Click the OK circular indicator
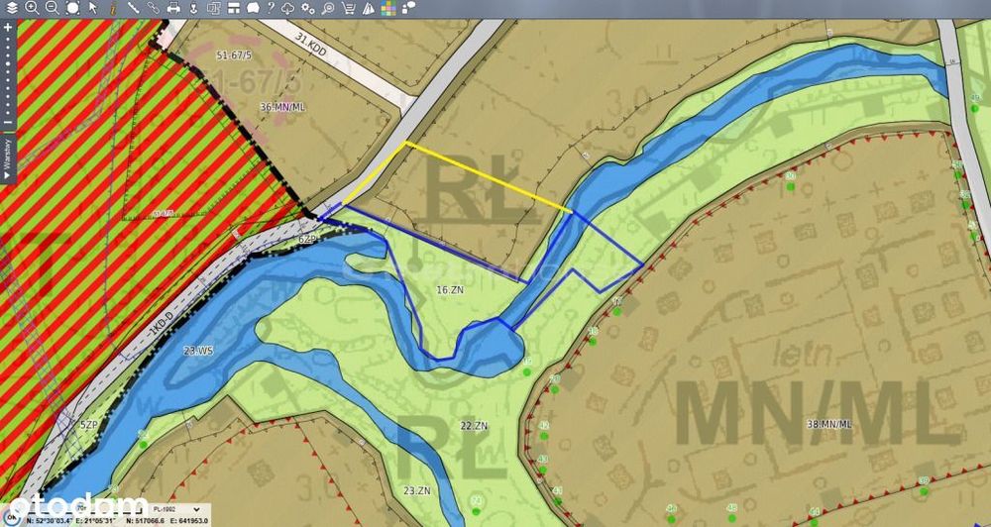Image resolution: width=991 pixels, height=527 pixels. tap(11, 517)
